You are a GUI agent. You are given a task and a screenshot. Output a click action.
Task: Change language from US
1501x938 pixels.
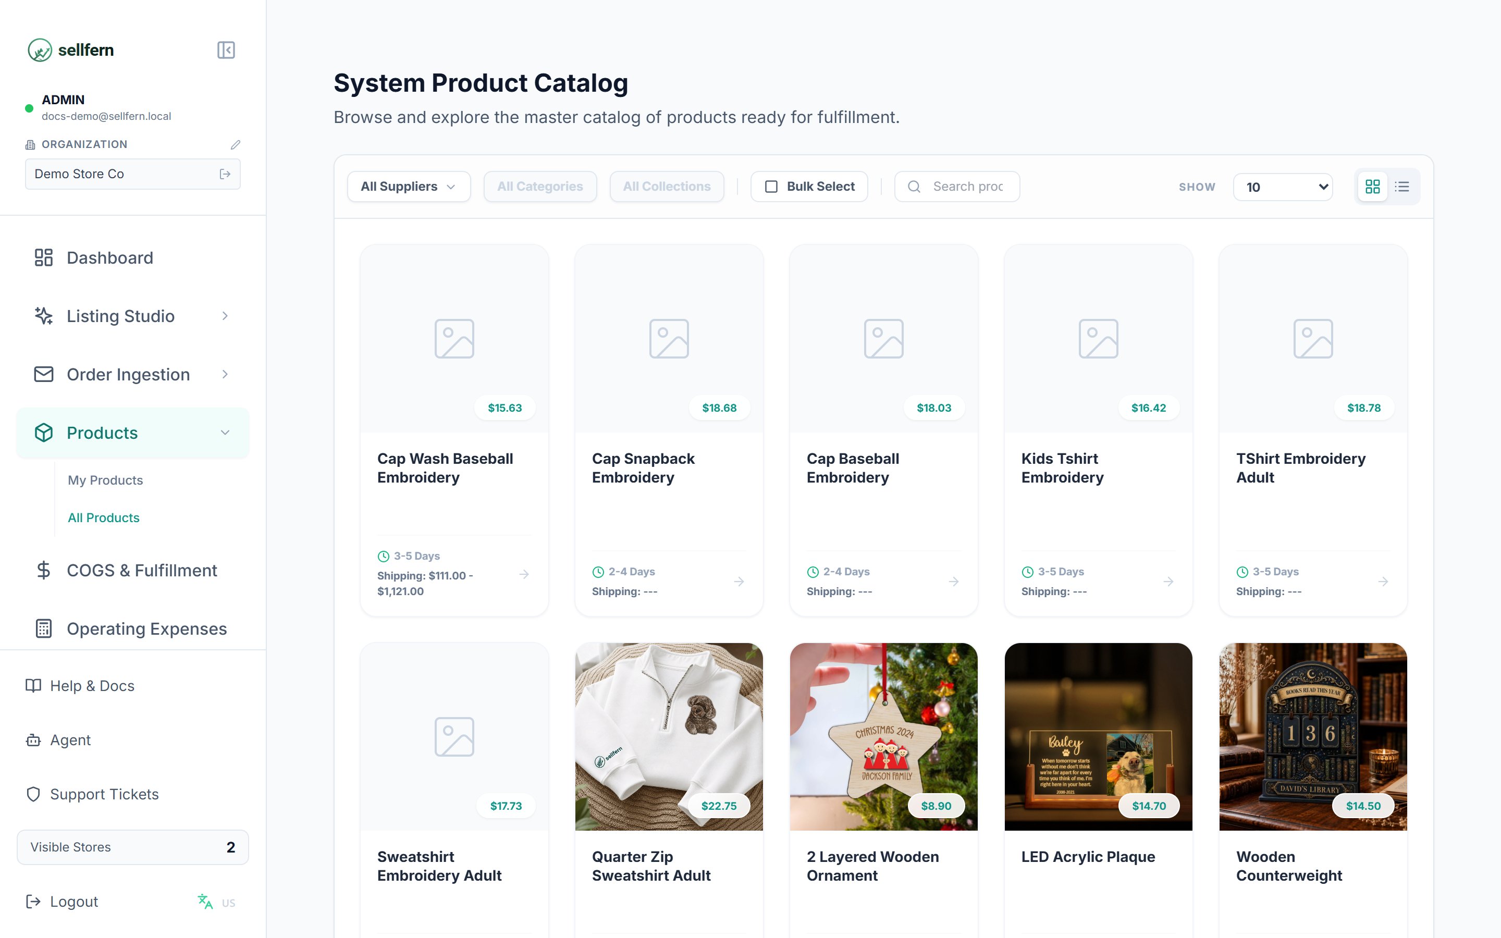pyautogui.click(x=229, y=903)
